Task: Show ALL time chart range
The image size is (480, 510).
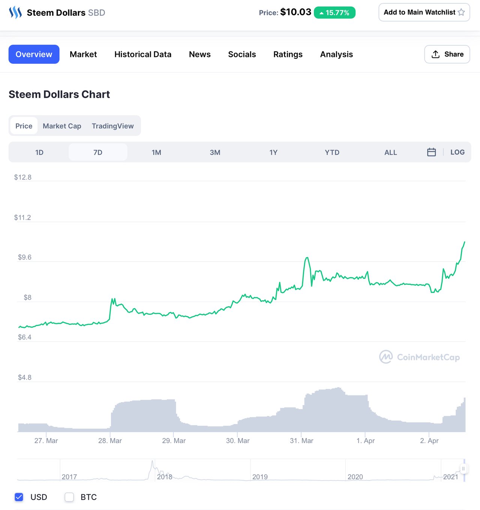Action: point(390,152)
